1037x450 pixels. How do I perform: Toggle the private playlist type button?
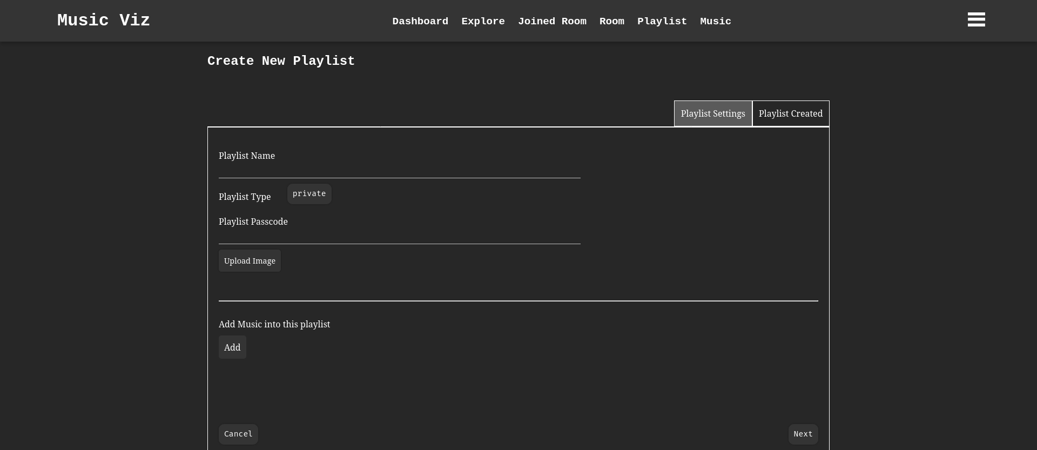point(309,193)
